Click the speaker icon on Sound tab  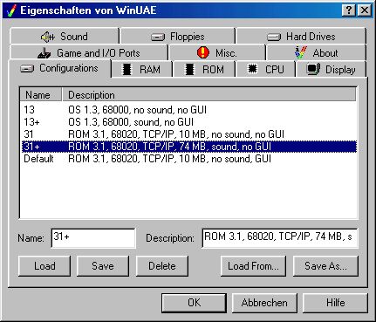[48, 37]
